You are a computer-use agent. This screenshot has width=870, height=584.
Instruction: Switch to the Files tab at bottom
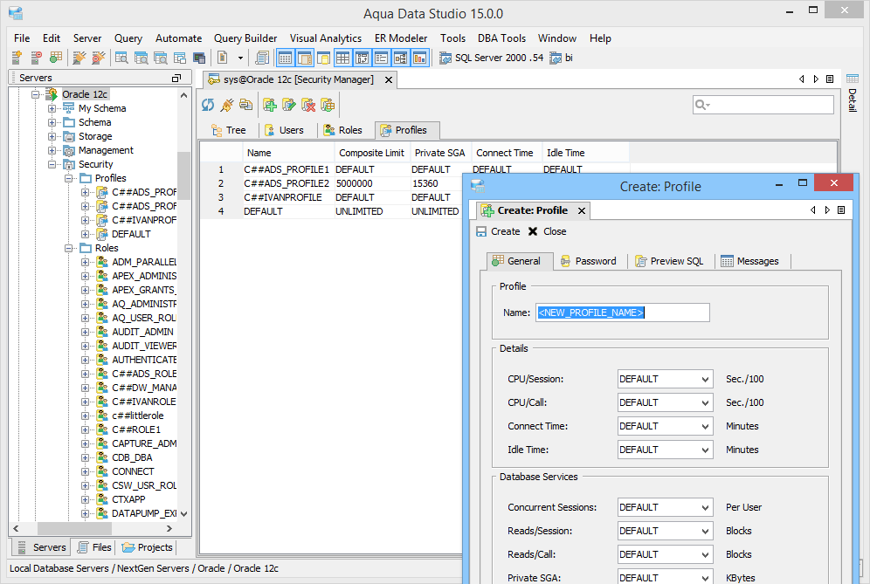click(95, 547)
